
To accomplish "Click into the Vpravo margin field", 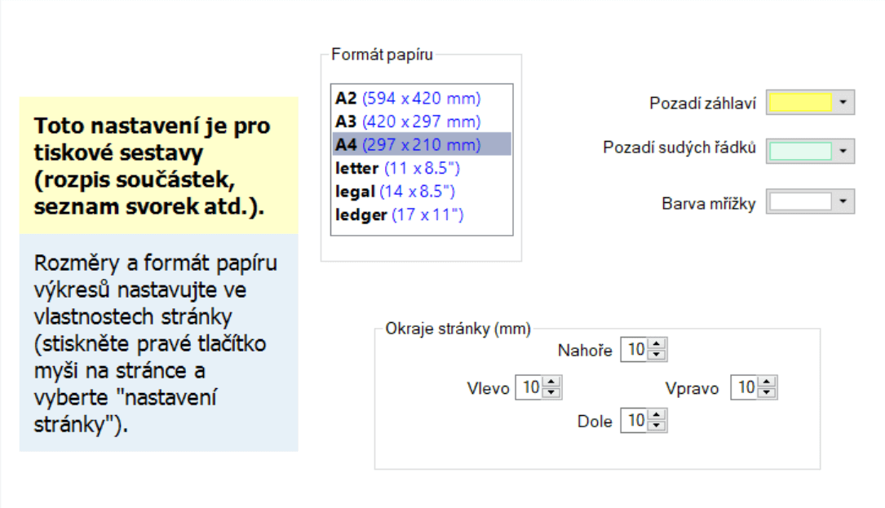I will coord(746,388).
